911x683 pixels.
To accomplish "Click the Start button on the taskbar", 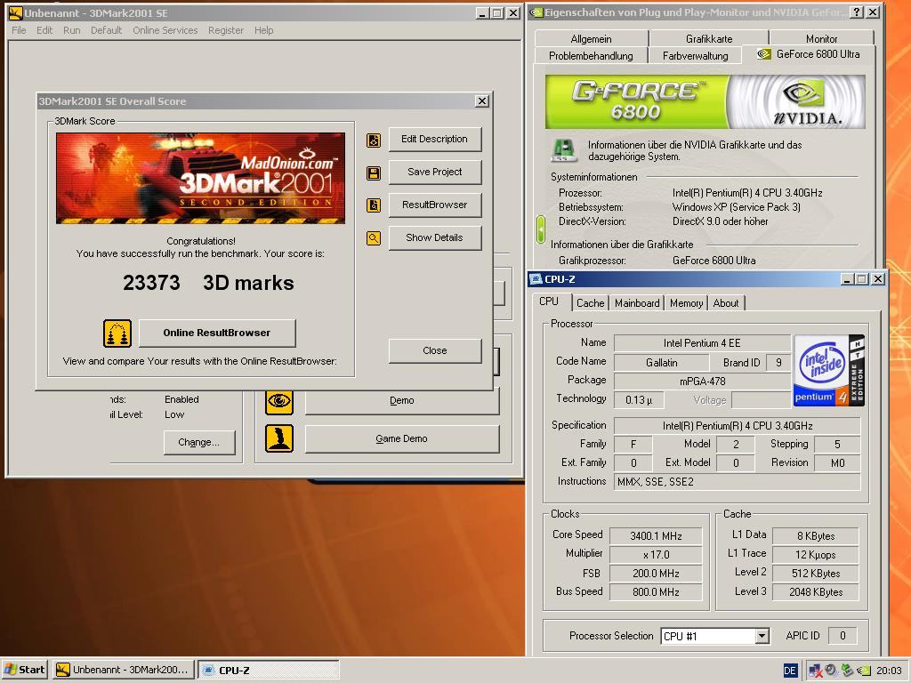I will click(x=25, y=671).
